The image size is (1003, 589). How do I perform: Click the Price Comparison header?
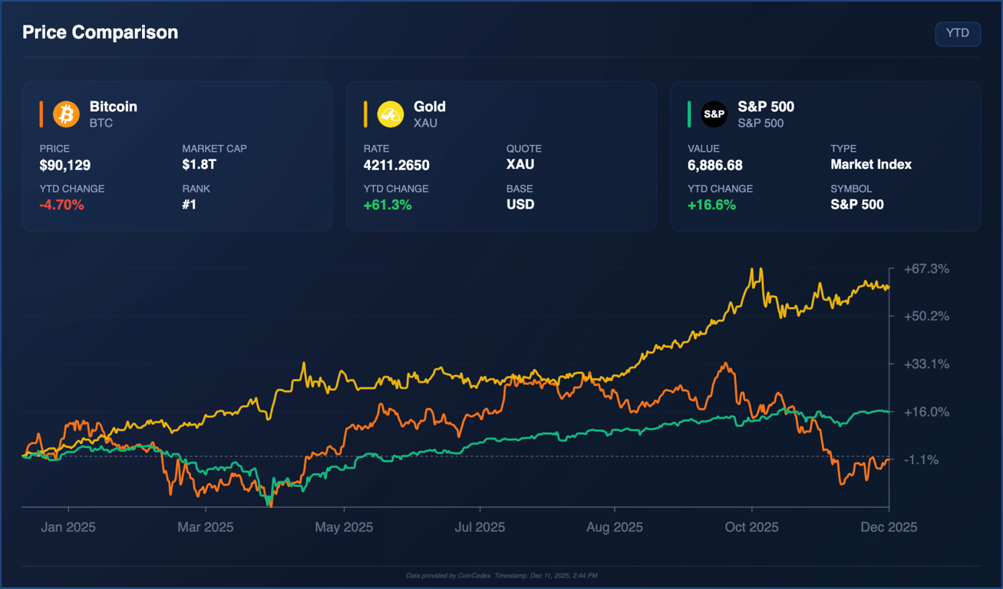(100, 32)
